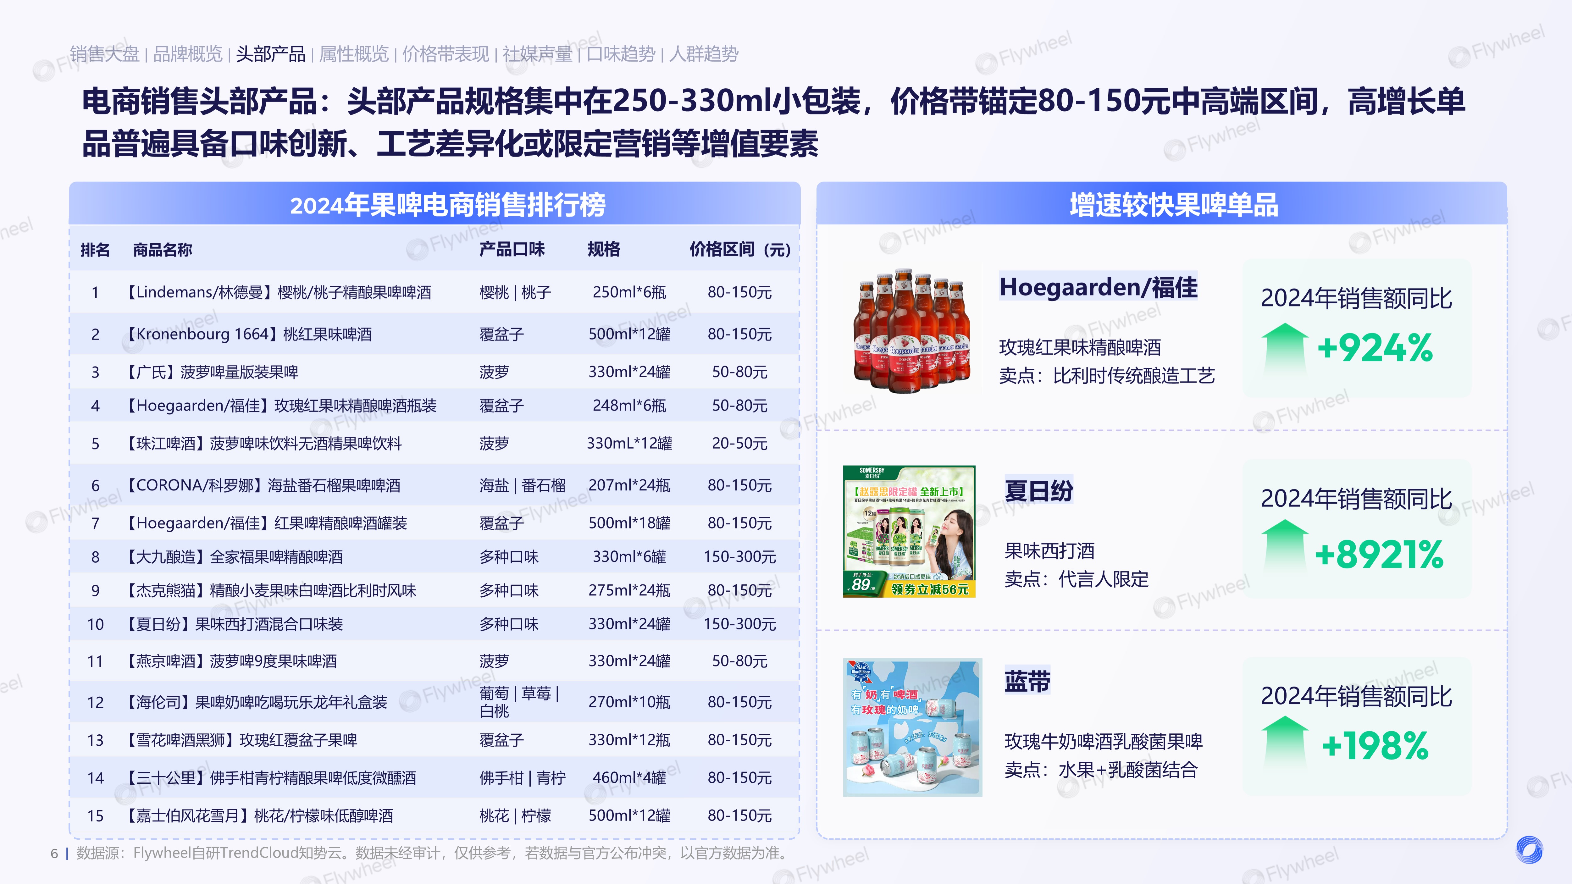Click the 海盐 | 番石榴 flavor cell
Screen dimensions: 1572x884
tap(522, 486)
